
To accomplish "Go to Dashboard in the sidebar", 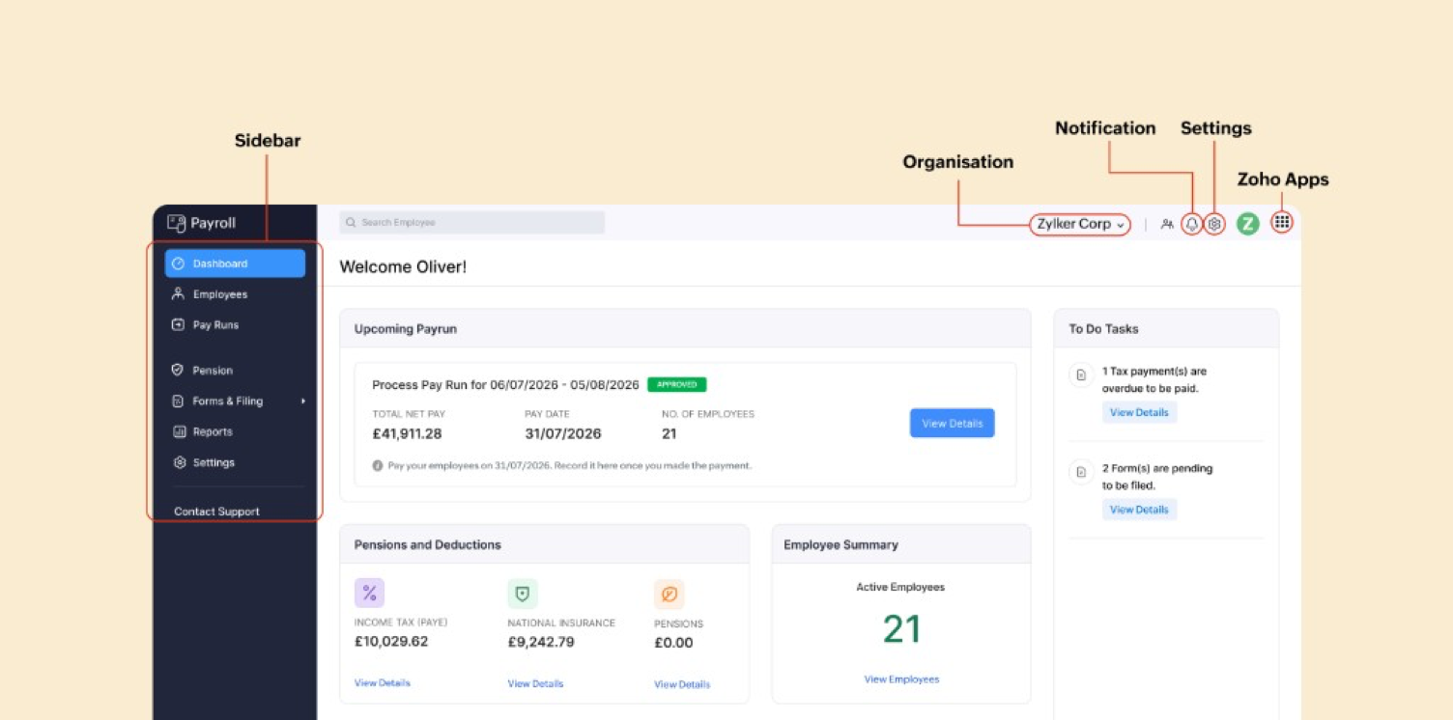I will tap(235, 263).
